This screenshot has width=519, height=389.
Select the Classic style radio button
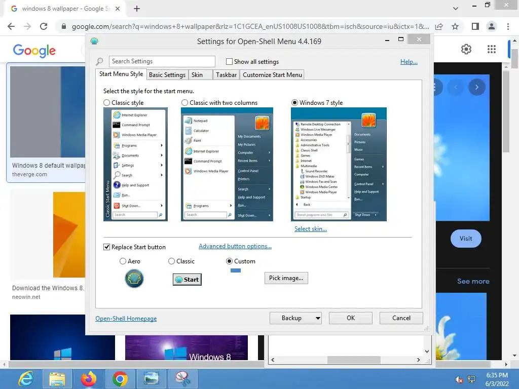(106, 103)
